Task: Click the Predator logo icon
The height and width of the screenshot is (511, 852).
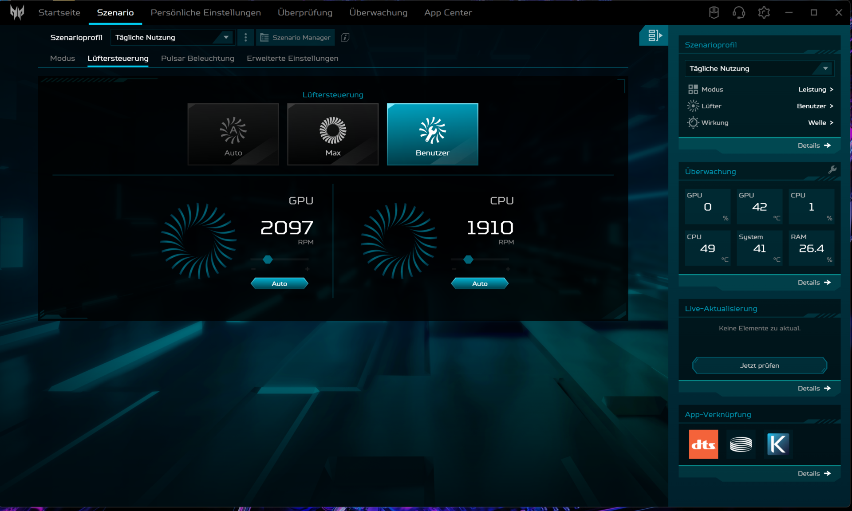Action: (17, 12)
